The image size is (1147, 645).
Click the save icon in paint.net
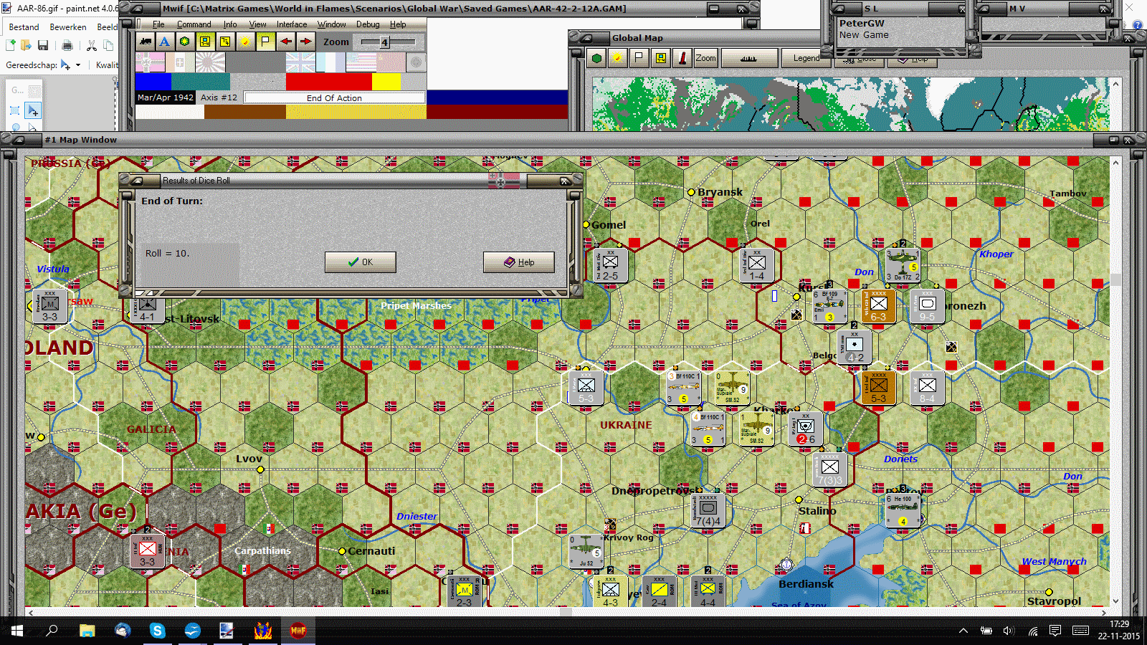click(43, 46)
